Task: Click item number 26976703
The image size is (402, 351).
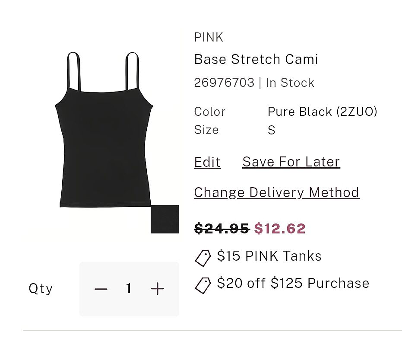Action: tap(224, 83)
